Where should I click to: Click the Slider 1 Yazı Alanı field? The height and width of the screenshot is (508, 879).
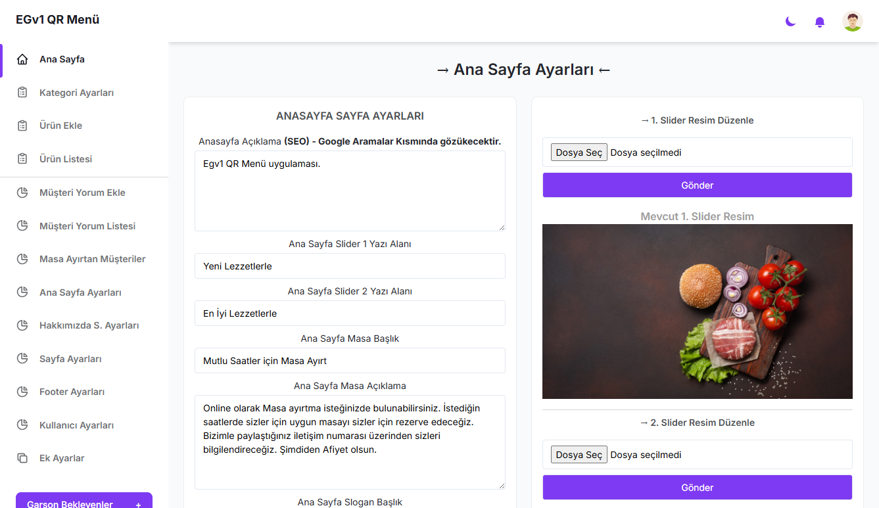pyautogui.click(x=350, y=266)
